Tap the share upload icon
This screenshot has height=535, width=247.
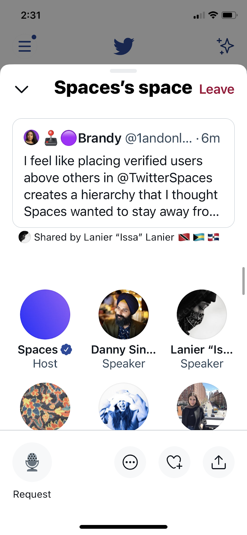pos(219,462)
